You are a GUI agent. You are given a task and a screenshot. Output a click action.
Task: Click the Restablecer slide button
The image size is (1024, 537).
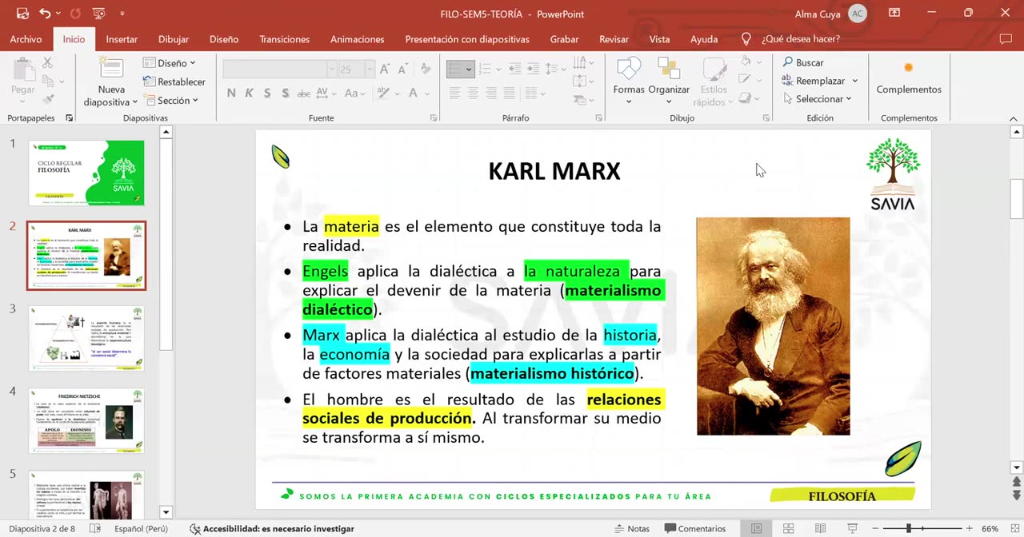174,82
